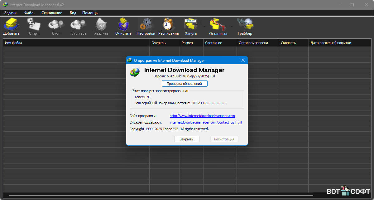
Task: Open the Помощь menu
Action: (90, 13)
